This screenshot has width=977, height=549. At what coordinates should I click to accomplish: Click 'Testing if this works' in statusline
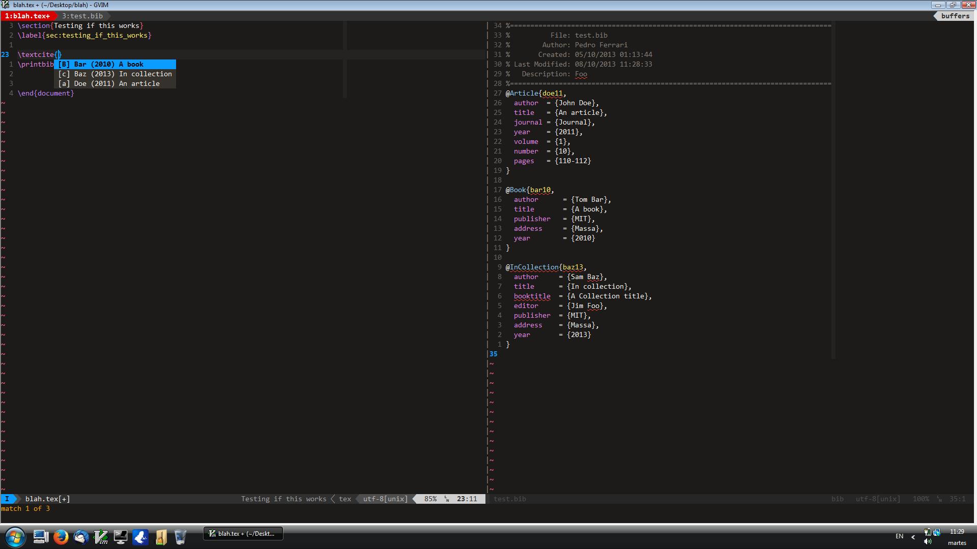283,499
